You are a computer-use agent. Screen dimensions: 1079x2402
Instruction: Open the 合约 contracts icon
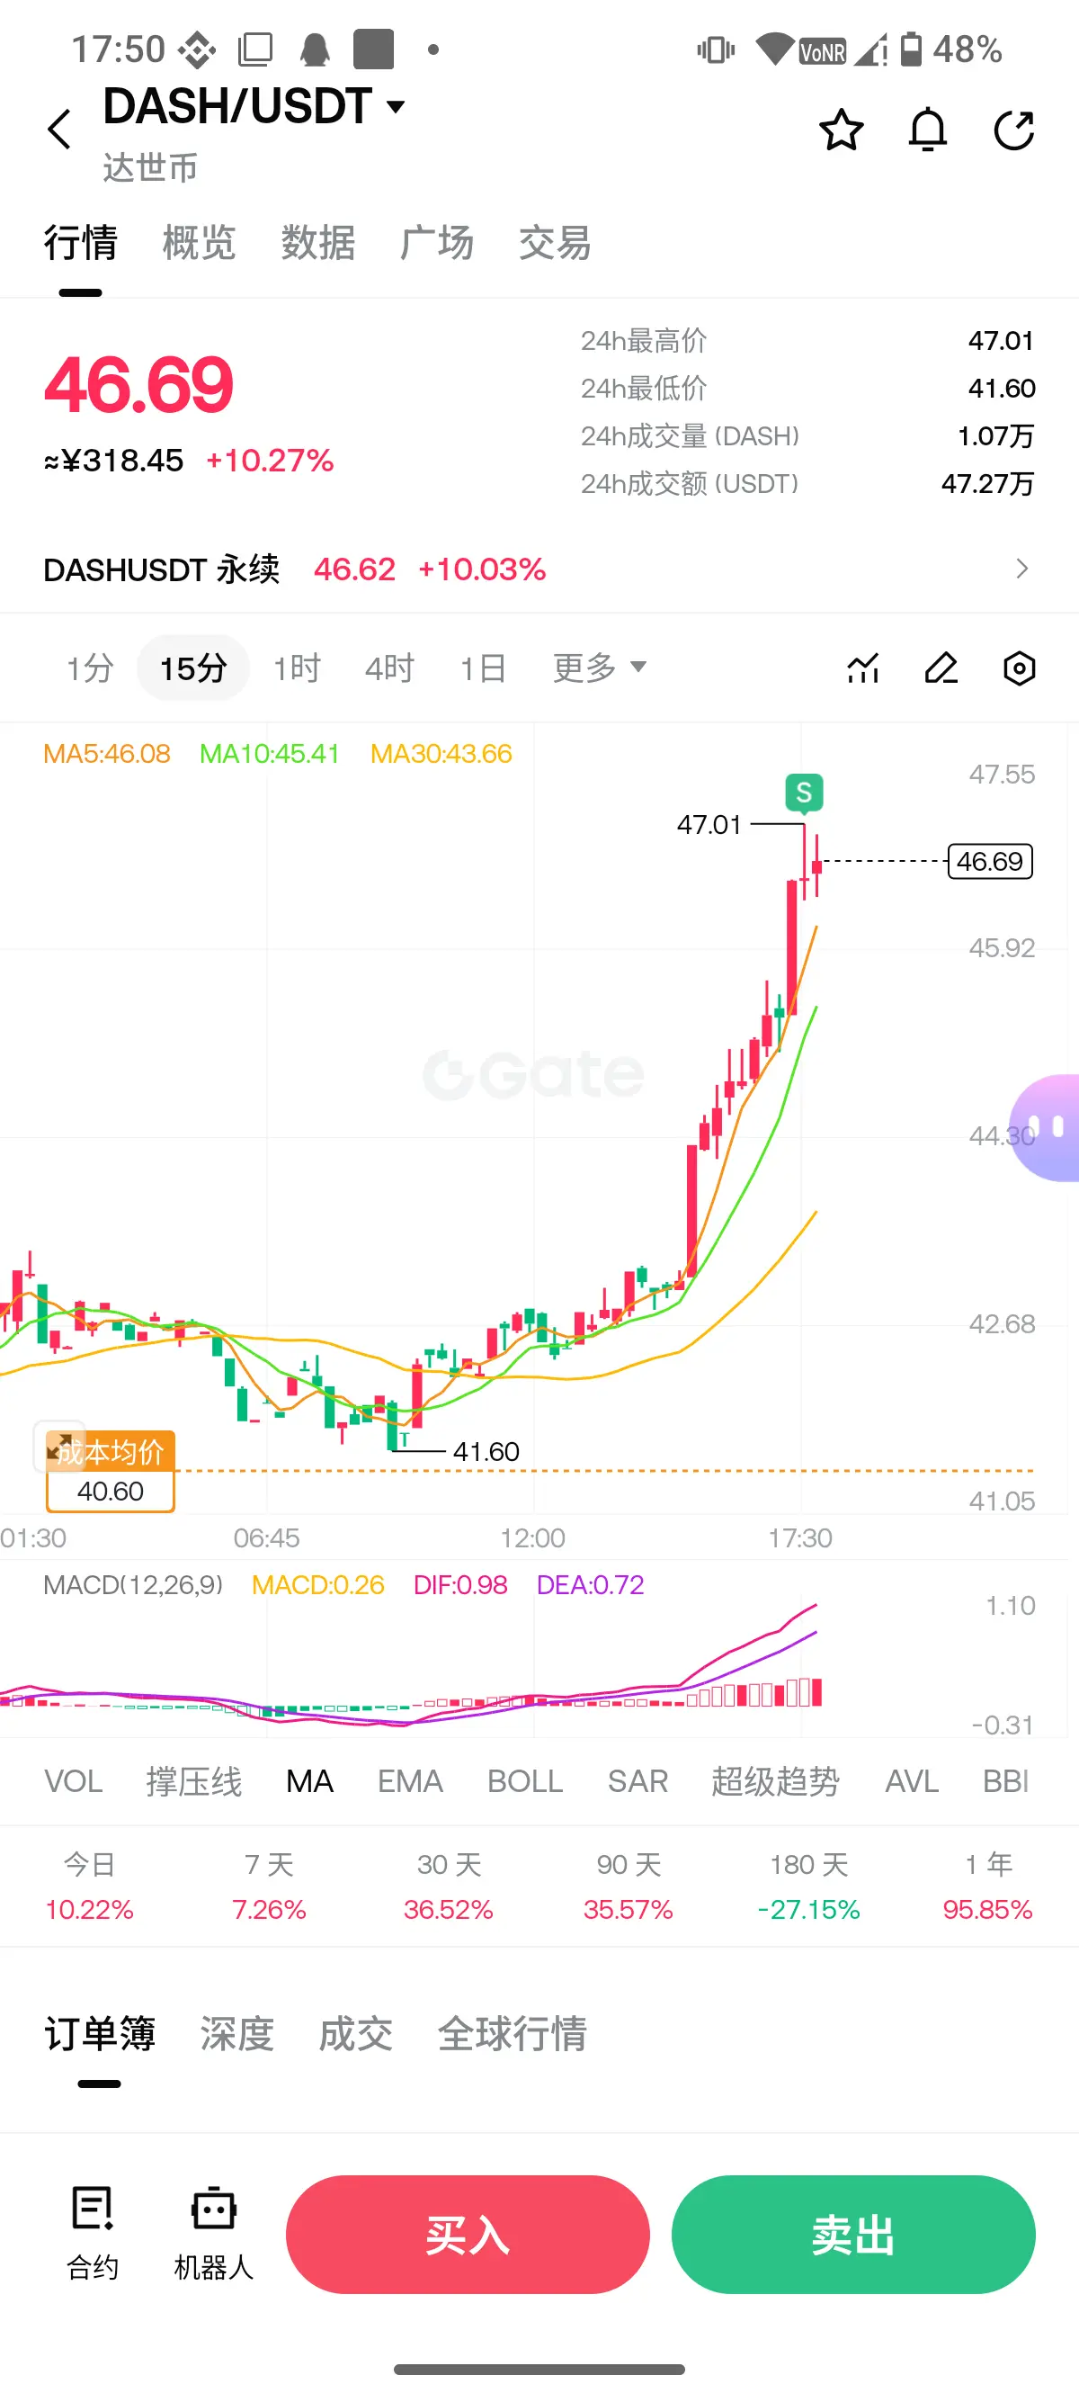coord(93,2233)
